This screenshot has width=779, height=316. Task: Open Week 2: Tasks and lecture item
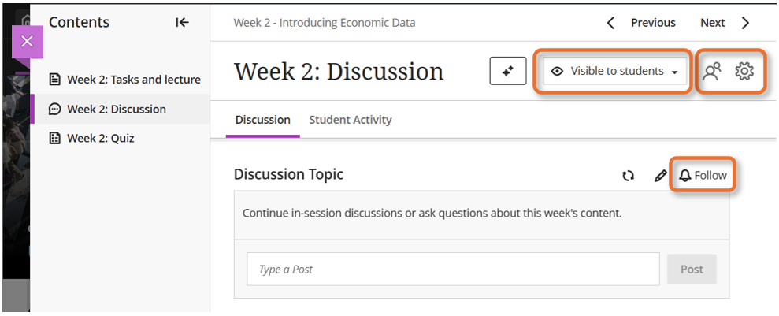pos(133,79)
